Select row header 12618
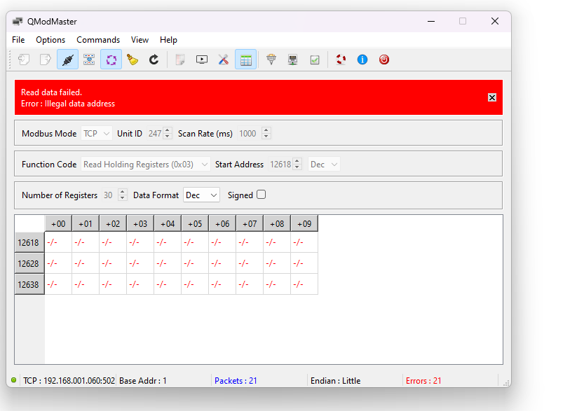Screen dimensions: 584x411 point(29,242)
